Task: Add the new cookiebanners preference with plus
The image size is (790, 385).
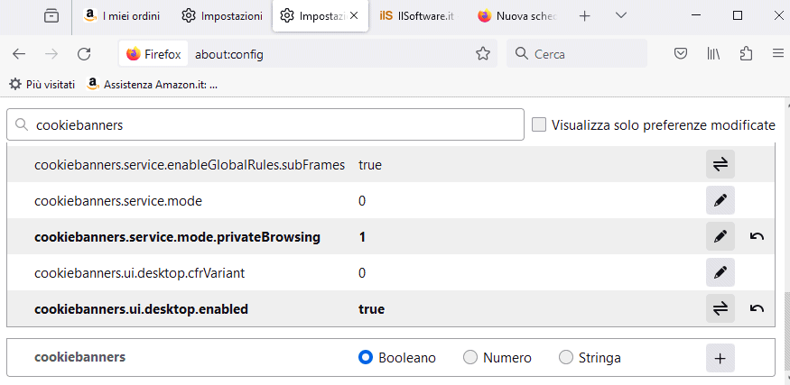Action: pos(720,358)
